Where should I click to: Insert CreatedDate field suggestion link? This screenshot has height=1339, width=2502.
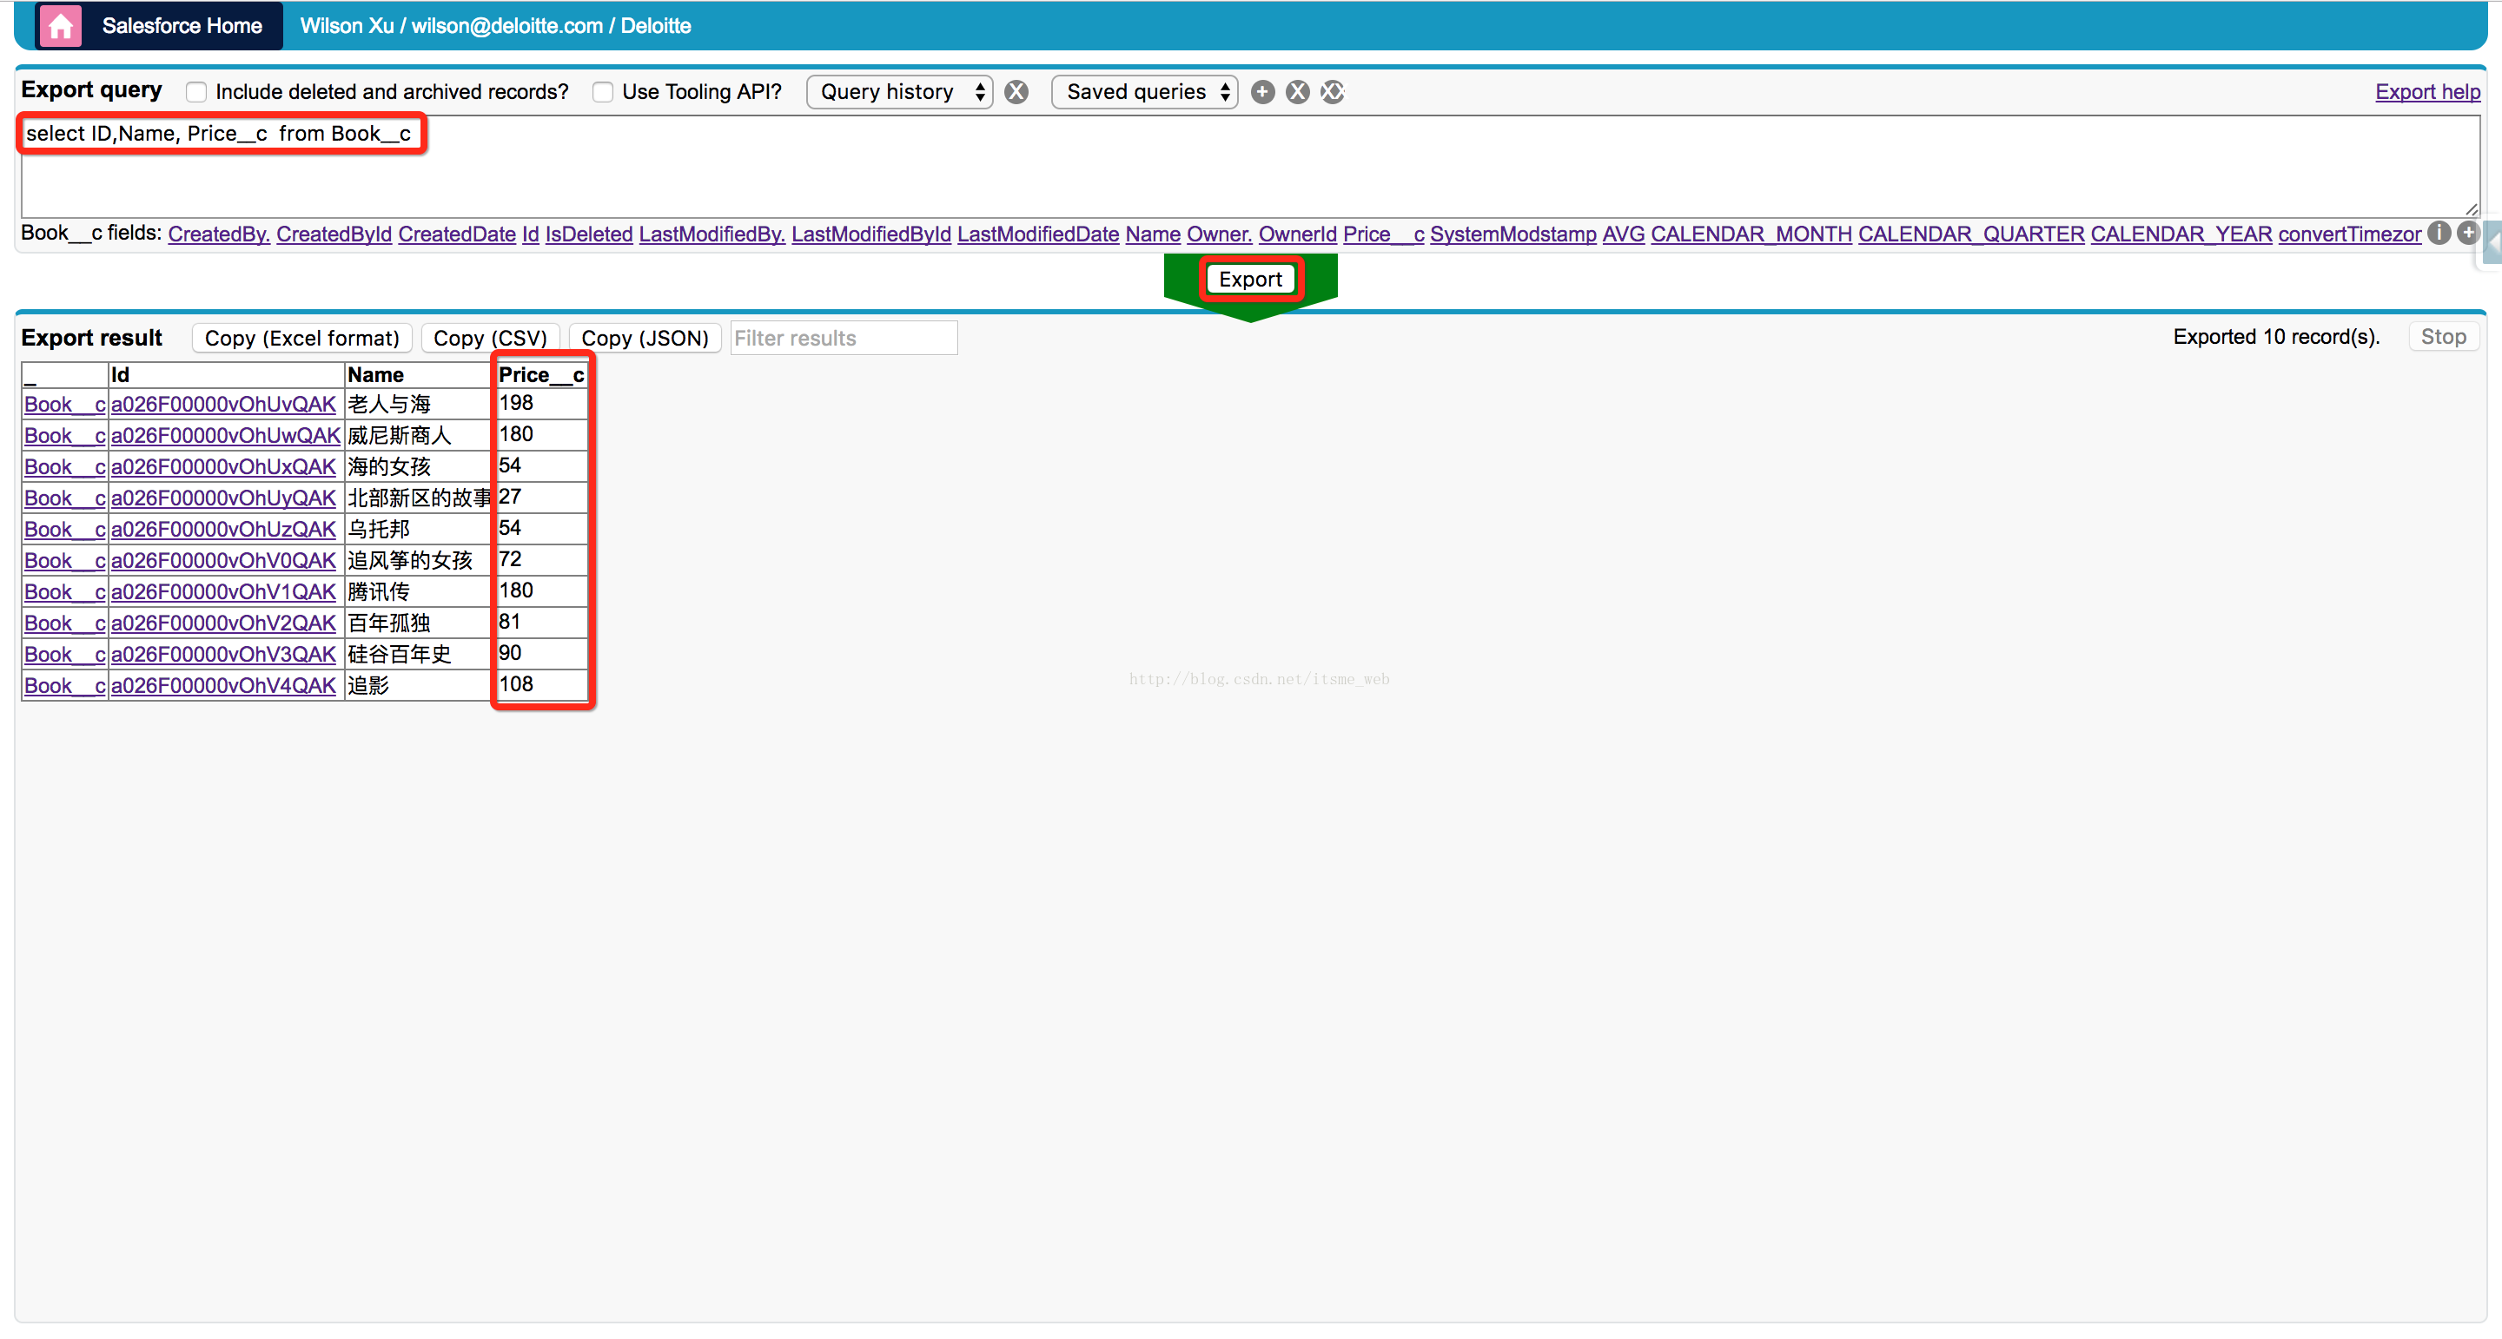[456, 234]
